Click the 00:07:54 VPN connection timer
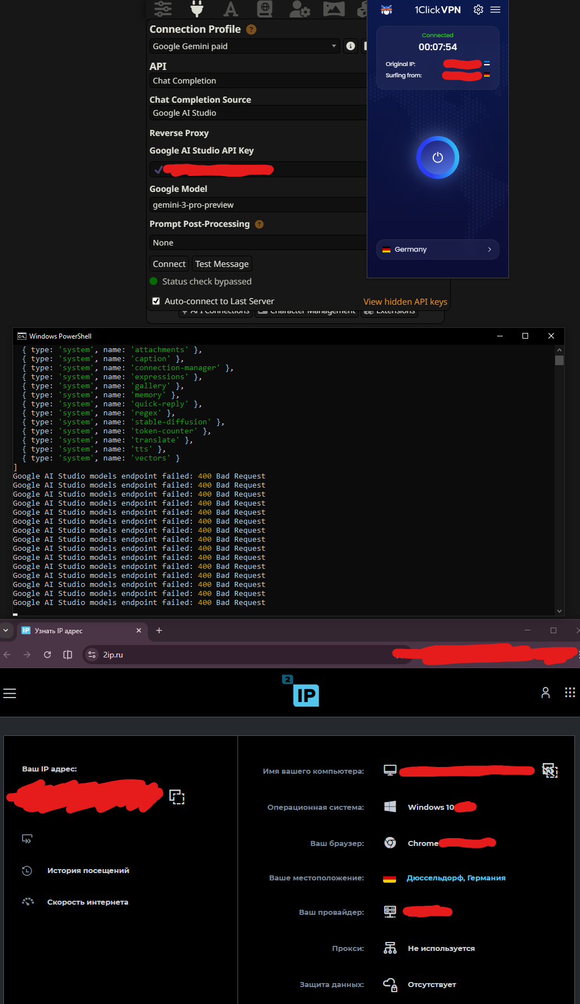This screenshot has height=1004, width=580. tap(438, 47)
